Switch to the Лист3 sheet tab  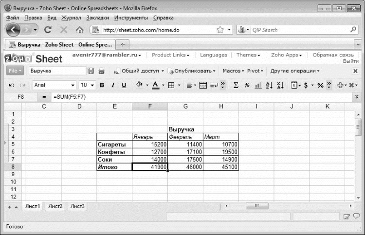click(77, 206)
